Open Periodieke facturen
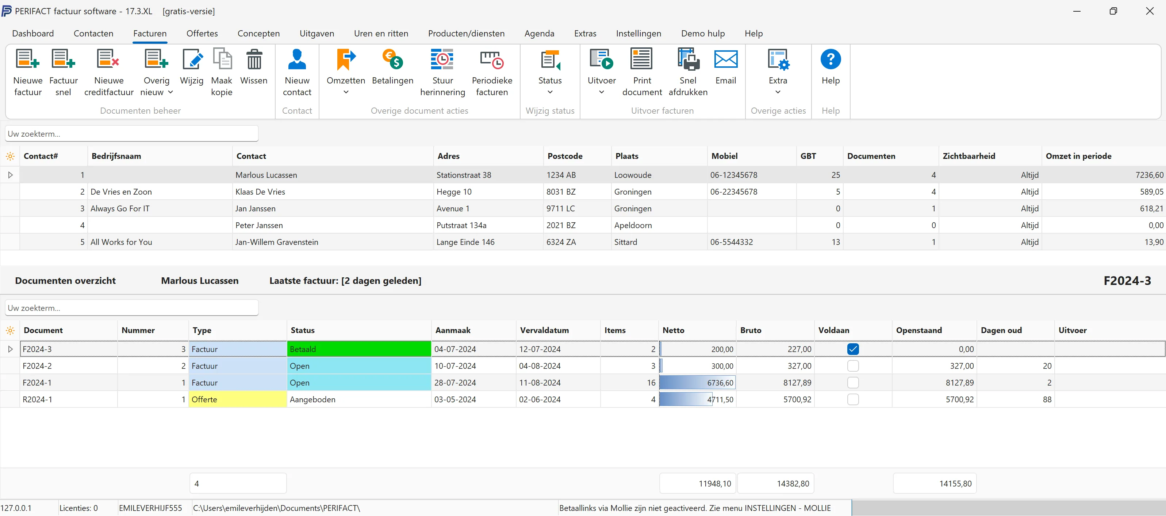The width and height of the screenshot is (1166, 516). [492, 72]
